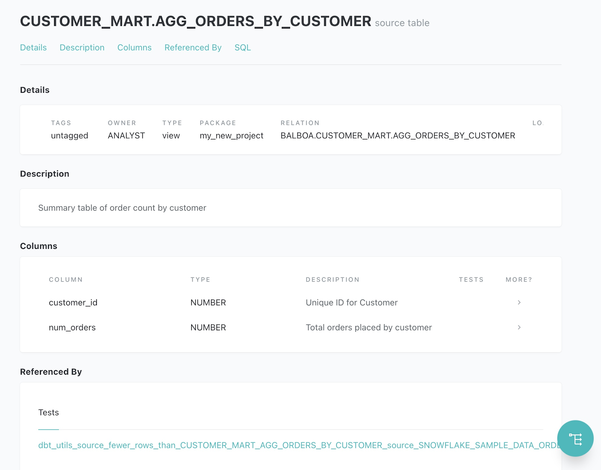The width and height of the screenshot is (601, 470).
Task: Jump to the Description section link
Action: (x=82, y=48)
